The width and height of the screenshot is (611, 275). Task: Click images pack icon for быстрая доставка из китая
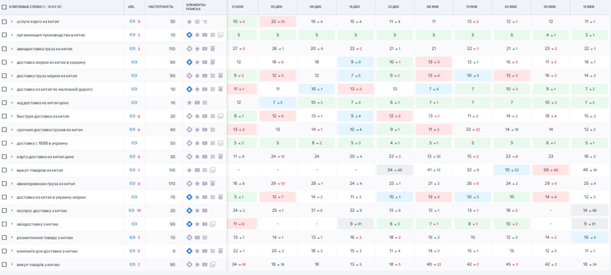point(221,116)
